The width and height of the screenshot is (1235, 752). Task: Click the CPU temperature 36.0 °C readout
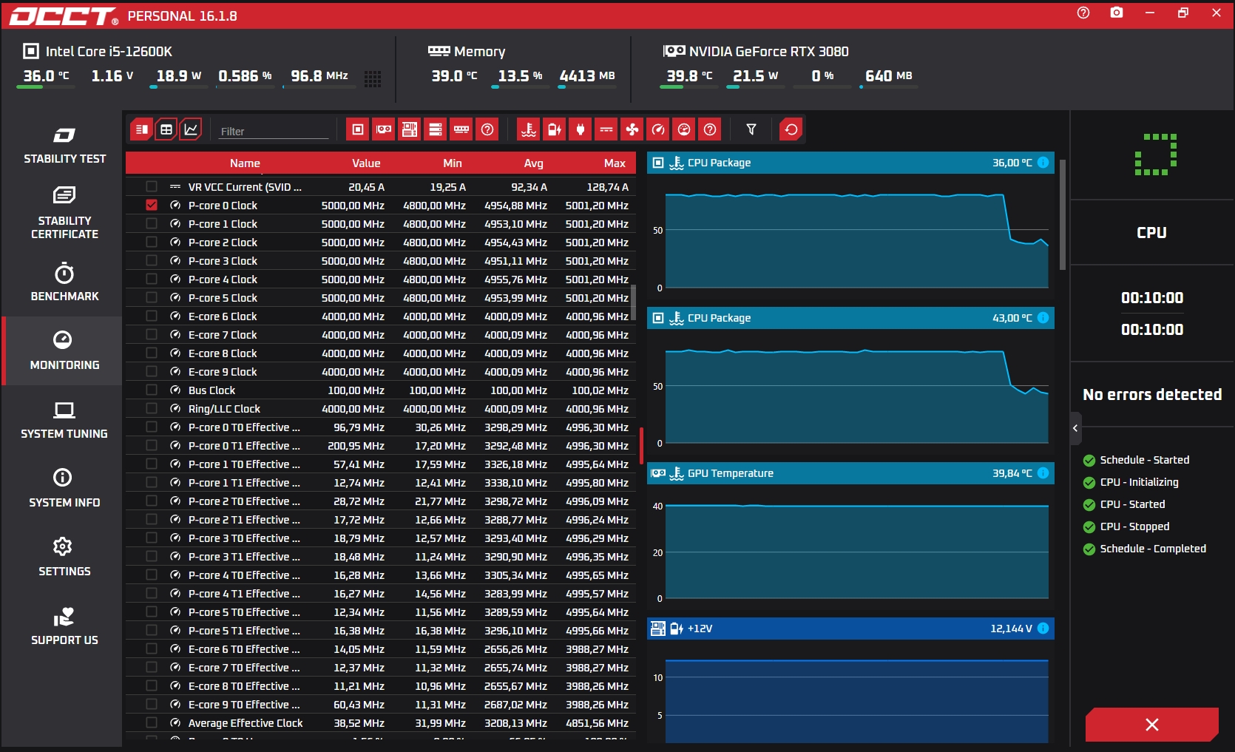click(x=46, y=76)
